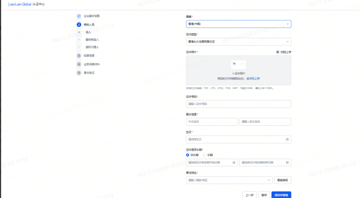Click the 智能填写 button
This screenshot has height=198, width=361.
[283, 180]
